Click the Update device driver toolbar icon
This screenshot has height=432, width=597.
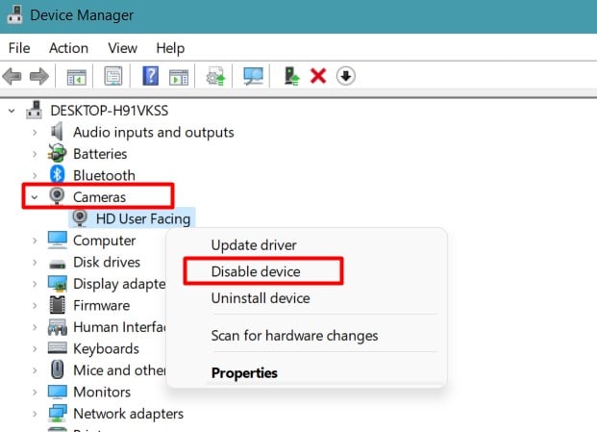click(x=215, y=76)
